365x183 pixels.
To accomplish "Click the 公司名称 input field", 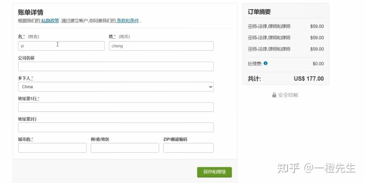I will point(116,66).
